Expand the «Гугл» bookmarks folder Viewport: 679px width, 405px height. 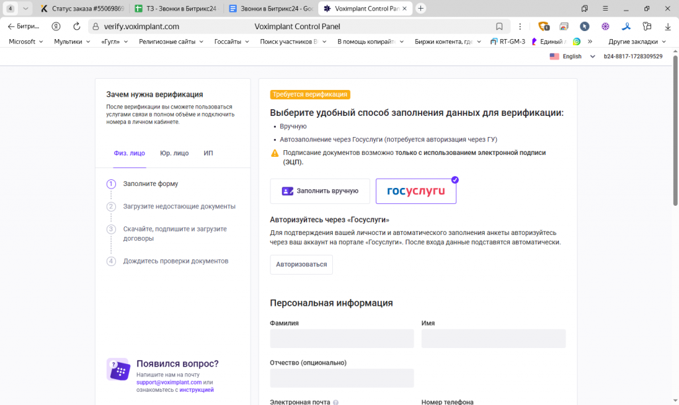[114, 42]
